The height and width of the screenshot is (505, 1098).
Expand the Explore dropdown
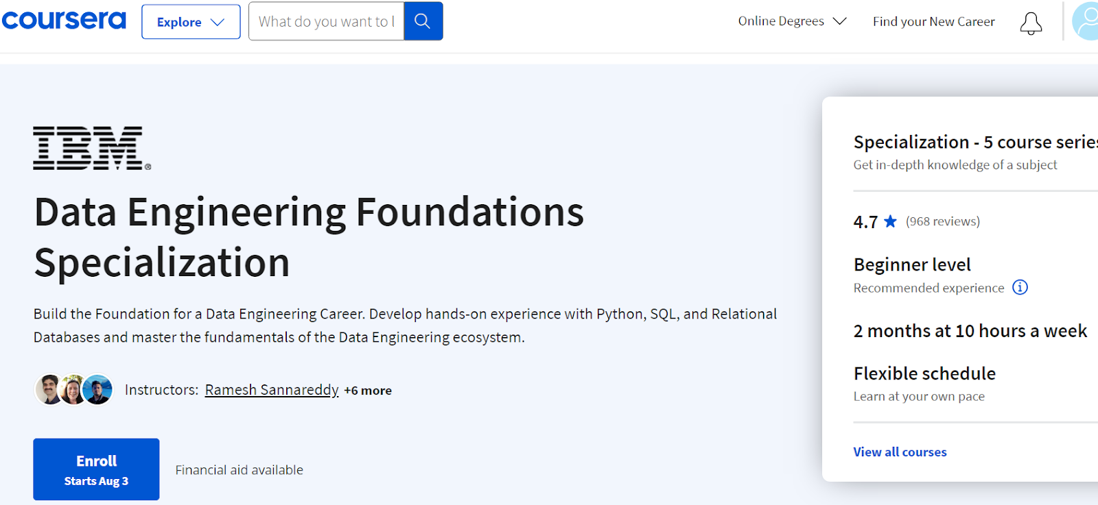tap(191, 22)
